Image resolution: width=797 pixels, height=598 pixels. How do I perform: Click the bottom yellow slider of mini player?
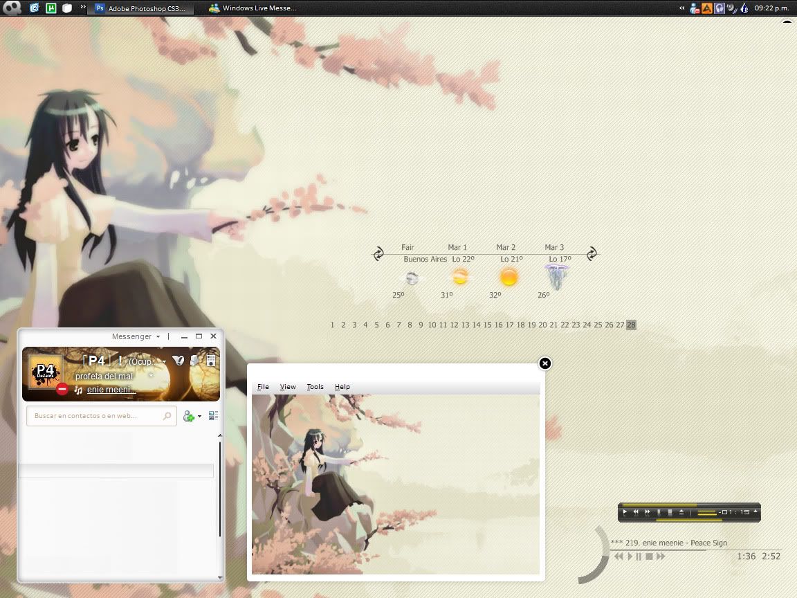coord(689,520)
